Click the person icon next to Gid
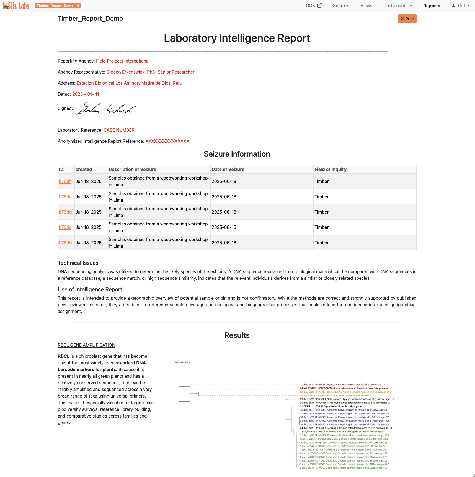The image size is (475, 477). [453, 6]
